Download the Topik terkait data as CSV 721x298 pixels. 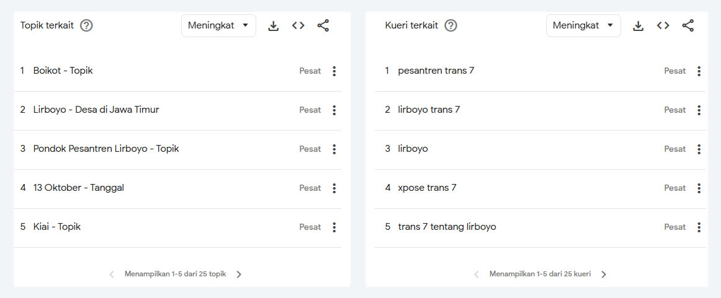pos(274,26)
